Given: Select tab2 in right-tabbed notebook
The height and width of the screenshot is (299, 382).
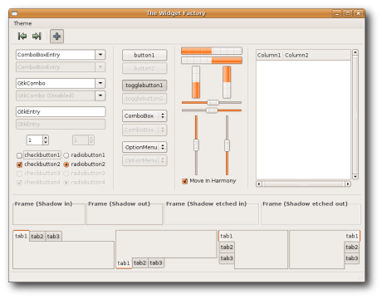Looking at the screenshot, I should (x=352, y=247).
